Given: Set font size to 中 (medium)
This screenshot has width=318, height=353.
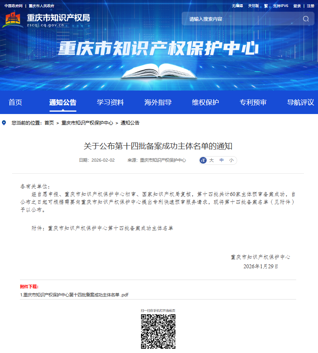Looking at the screenshot, I should pyautogui.click(x=222, y=160).
